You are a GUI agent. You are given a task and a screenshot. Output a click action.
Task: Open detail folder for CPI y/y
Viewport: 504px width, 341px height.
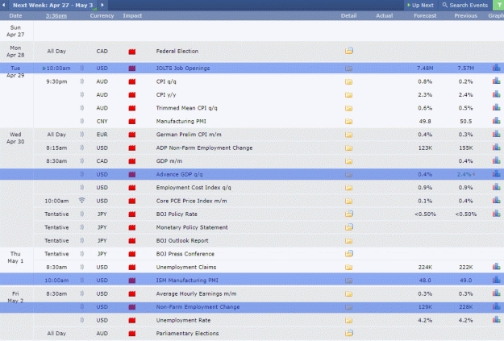click(x=348, y=95)
